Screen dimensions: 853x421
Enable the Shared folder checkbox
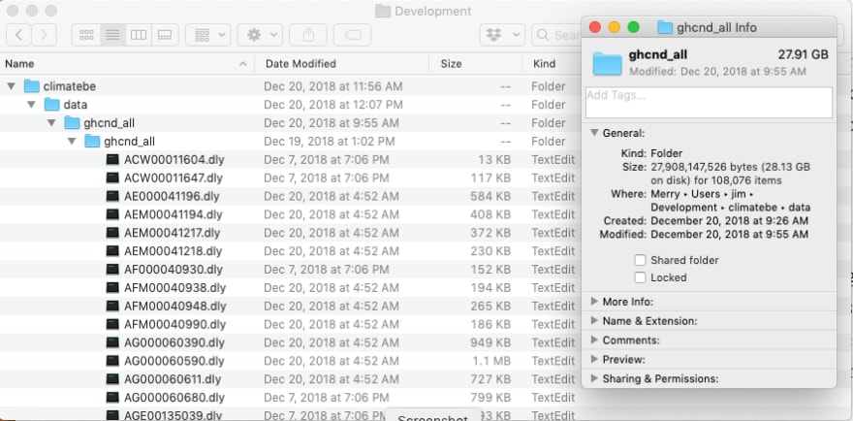(641, 260)
